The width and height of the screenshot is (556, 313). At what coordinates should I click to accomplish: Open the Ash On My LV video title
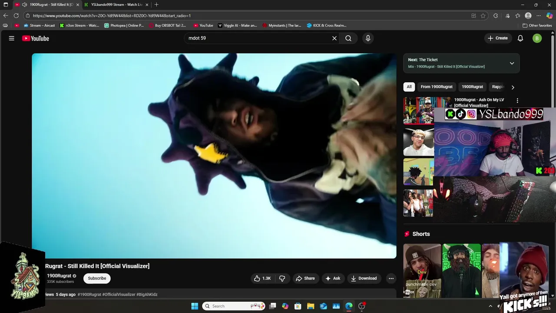(x=479, y=102)
